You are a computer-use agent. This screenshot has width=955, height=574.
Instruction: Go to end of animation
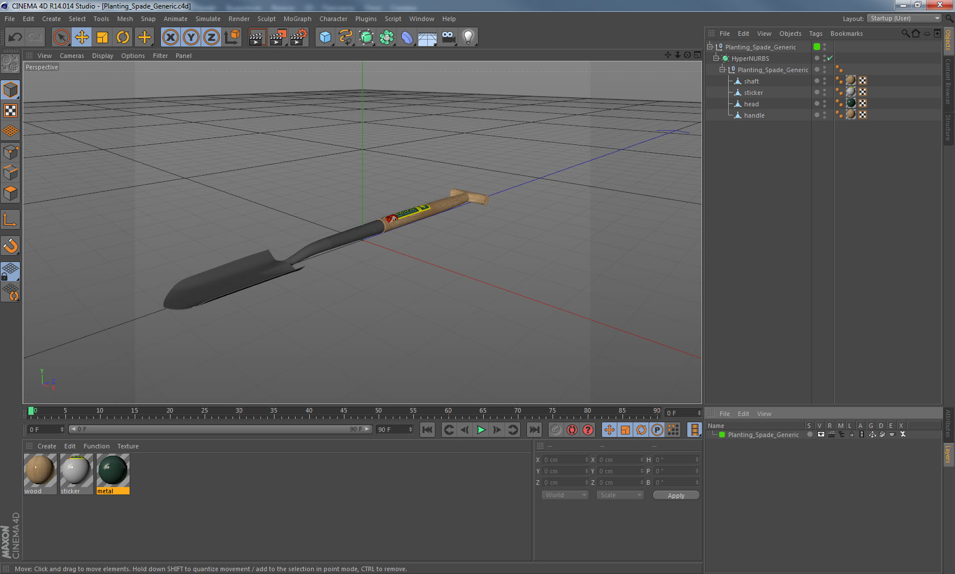pos(534,430)
